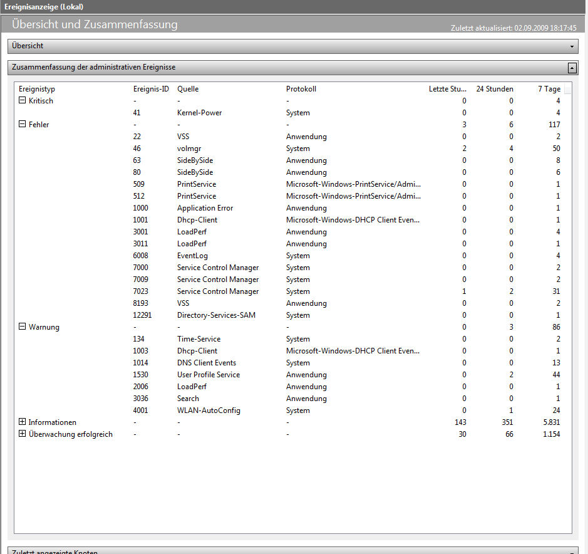Select the Time-Service warning row

[x=292, y=339]
